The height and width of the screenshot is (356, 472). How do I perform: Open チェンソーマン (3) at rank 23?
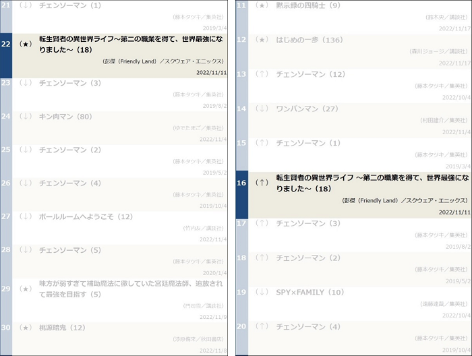[70, 83]
